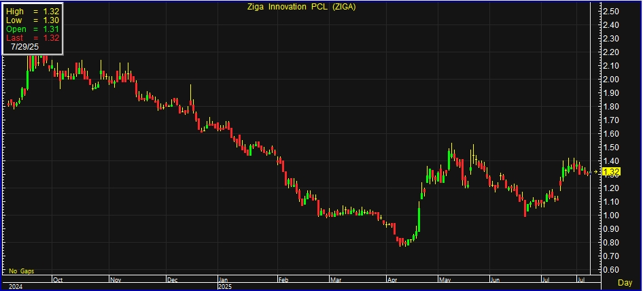This screenshot has width=643, height=291.
Task: Click the 7/29/25 date in the info box
Action: [25, 47]
